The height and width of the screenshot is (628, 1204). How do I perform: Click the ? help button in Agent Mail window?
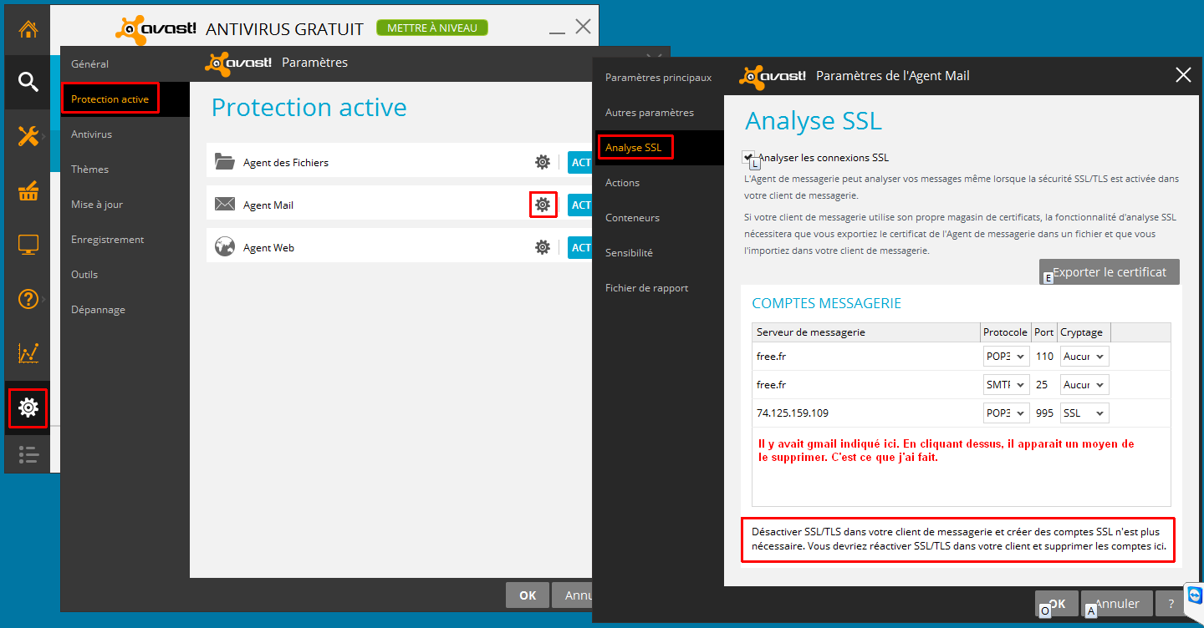click(1171, 603)
